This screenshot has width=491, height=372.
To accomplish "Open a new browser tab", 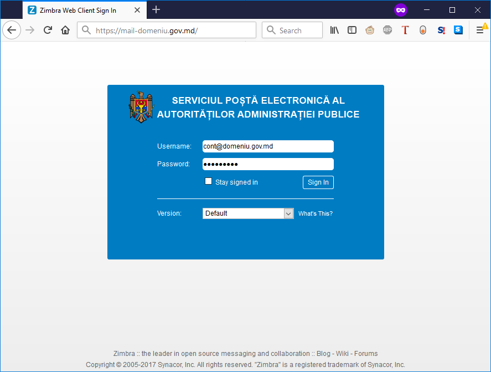I will click(156, 9).
